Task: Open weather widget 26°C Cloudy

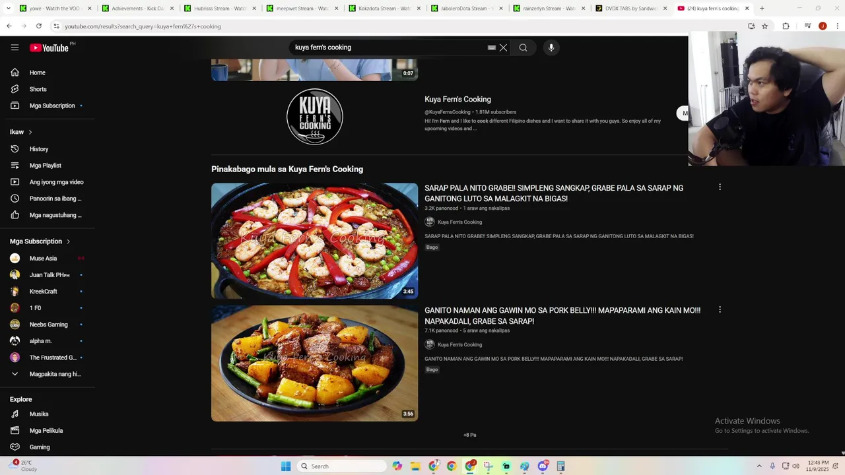Action: (x=22, y=466)
